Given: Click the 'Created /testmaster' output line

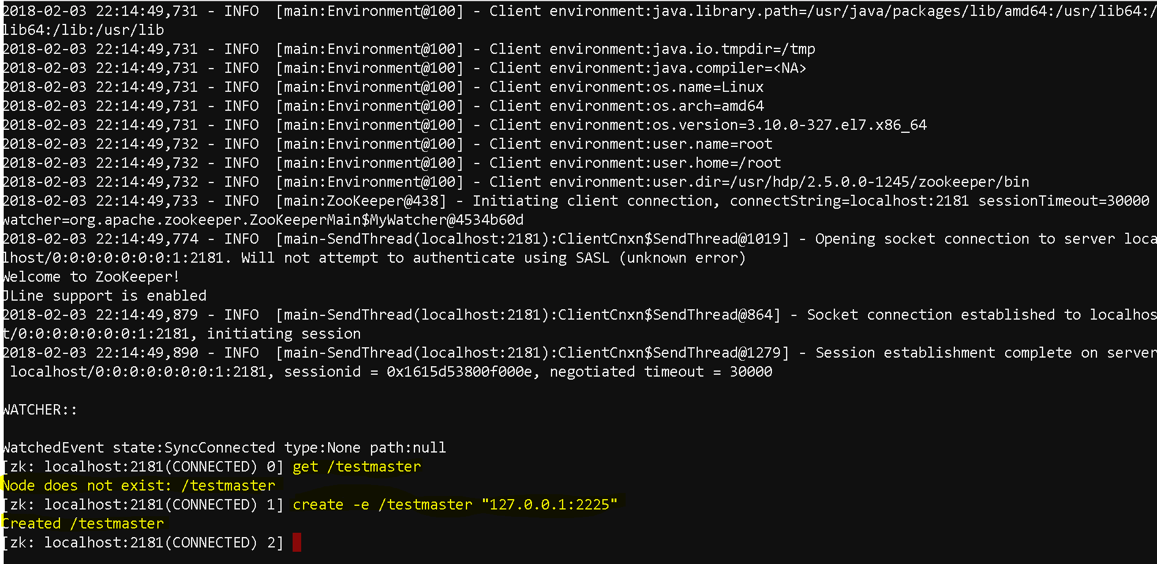Looking at the screenshot, I should click(83, 524).
